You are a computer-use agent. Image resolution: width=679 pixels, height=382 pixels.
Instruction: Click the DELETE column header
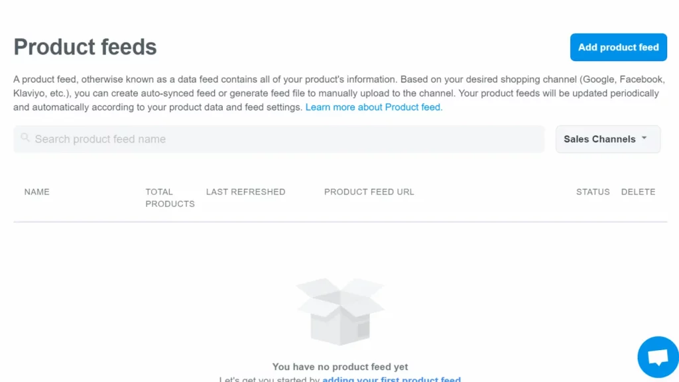638,192
